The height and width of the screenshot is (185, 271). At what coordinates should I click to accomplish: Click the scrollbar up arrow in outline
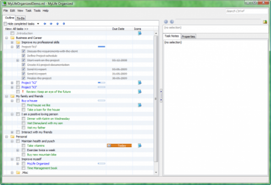[x=156, y=33]
